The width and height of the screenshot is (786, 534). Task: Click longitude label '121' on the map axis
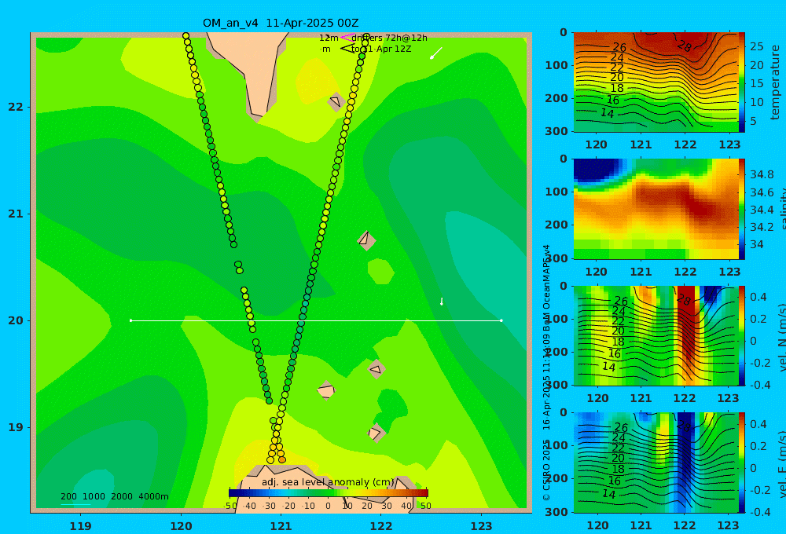[281, 526]
